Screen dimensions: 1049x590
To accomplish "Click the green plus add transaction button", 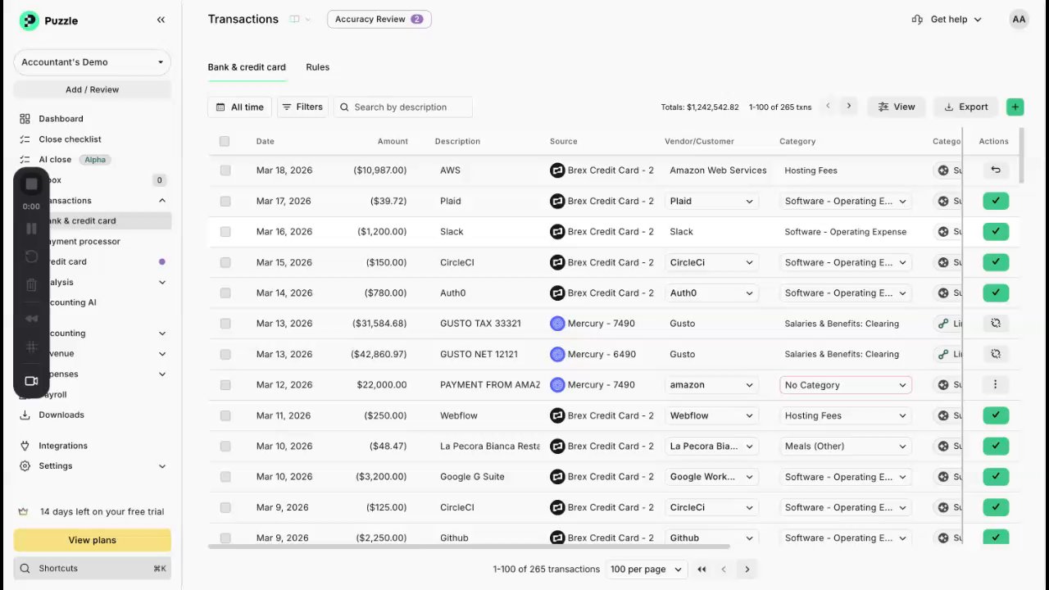I will pos(1015,107).
